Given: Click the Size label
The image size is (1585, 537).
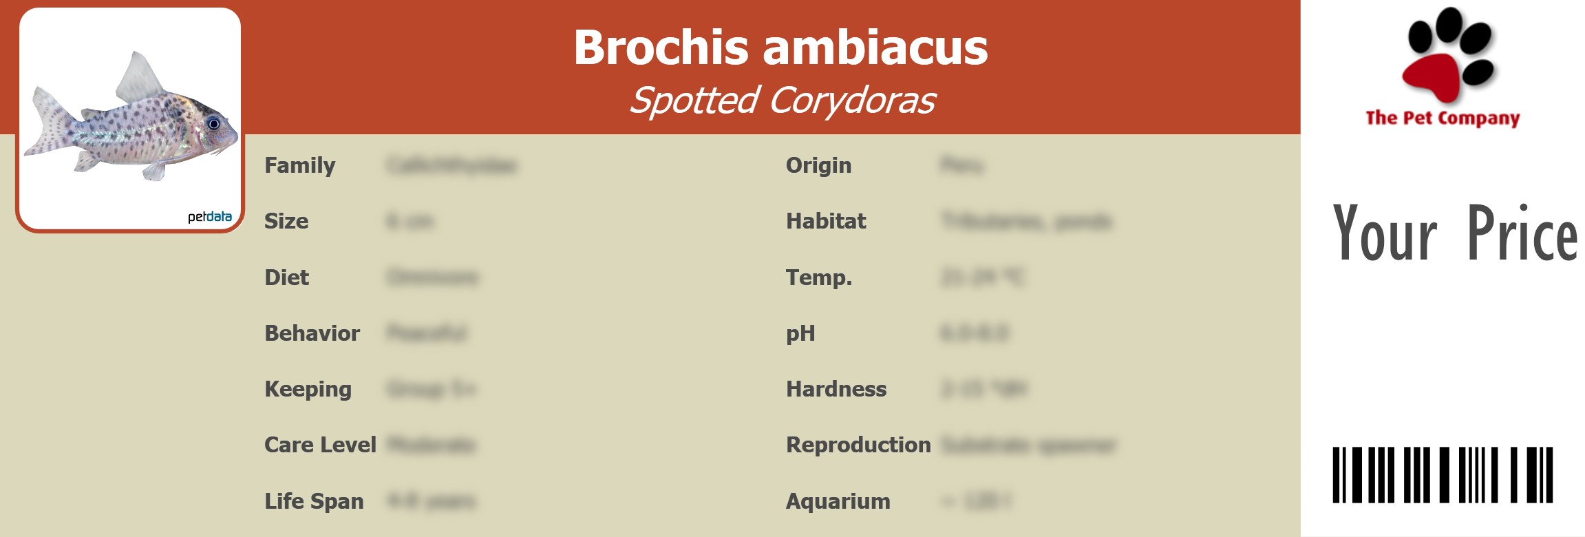Looking at the screenshot, I should coord(286,222).
